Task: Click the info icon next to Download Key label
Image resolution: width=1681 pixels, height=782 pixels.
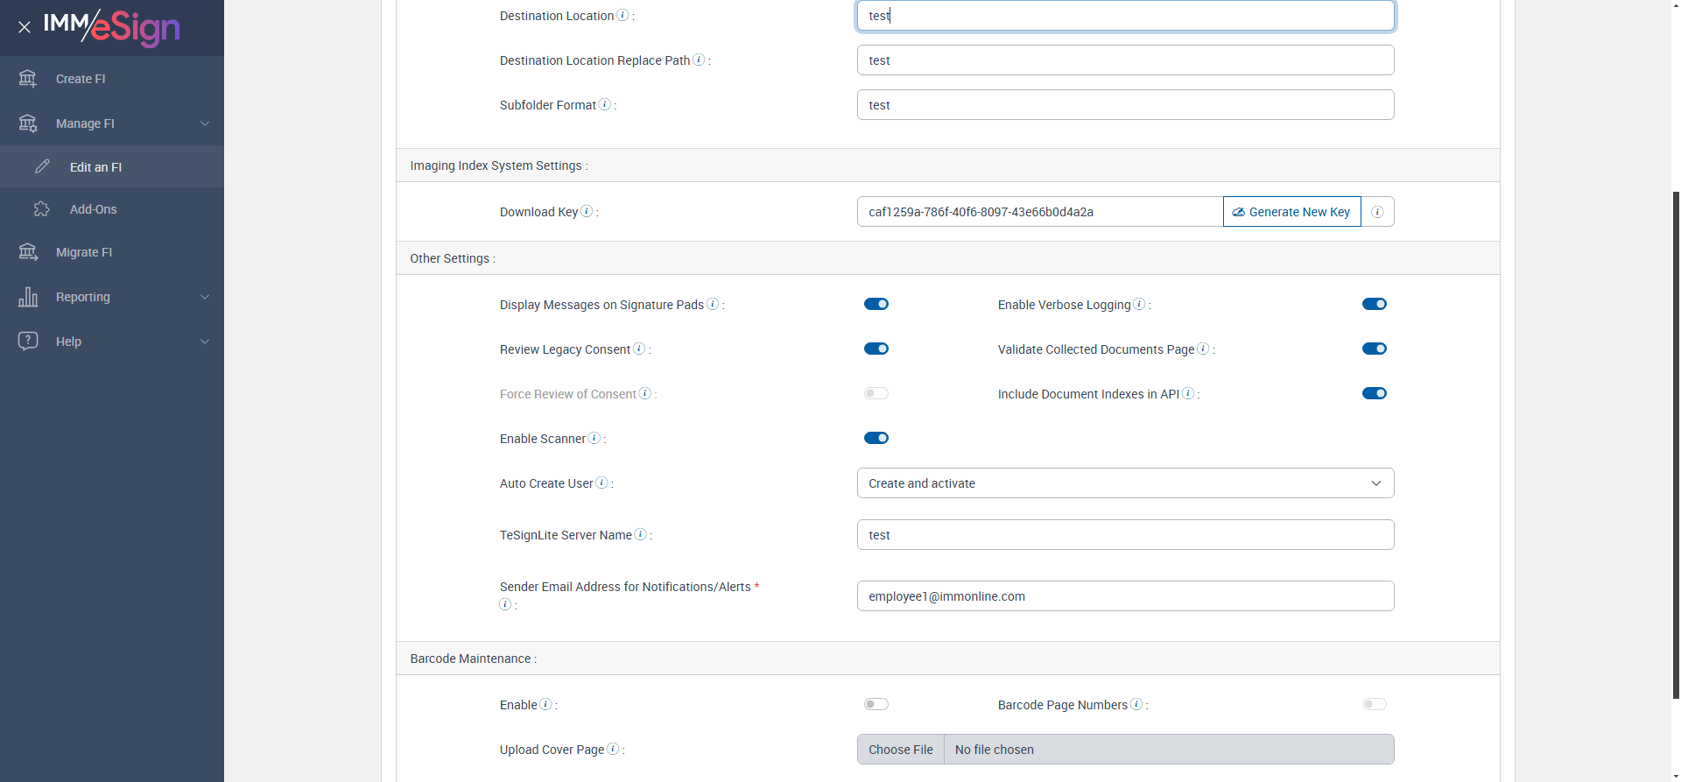Action: point(587,211)
